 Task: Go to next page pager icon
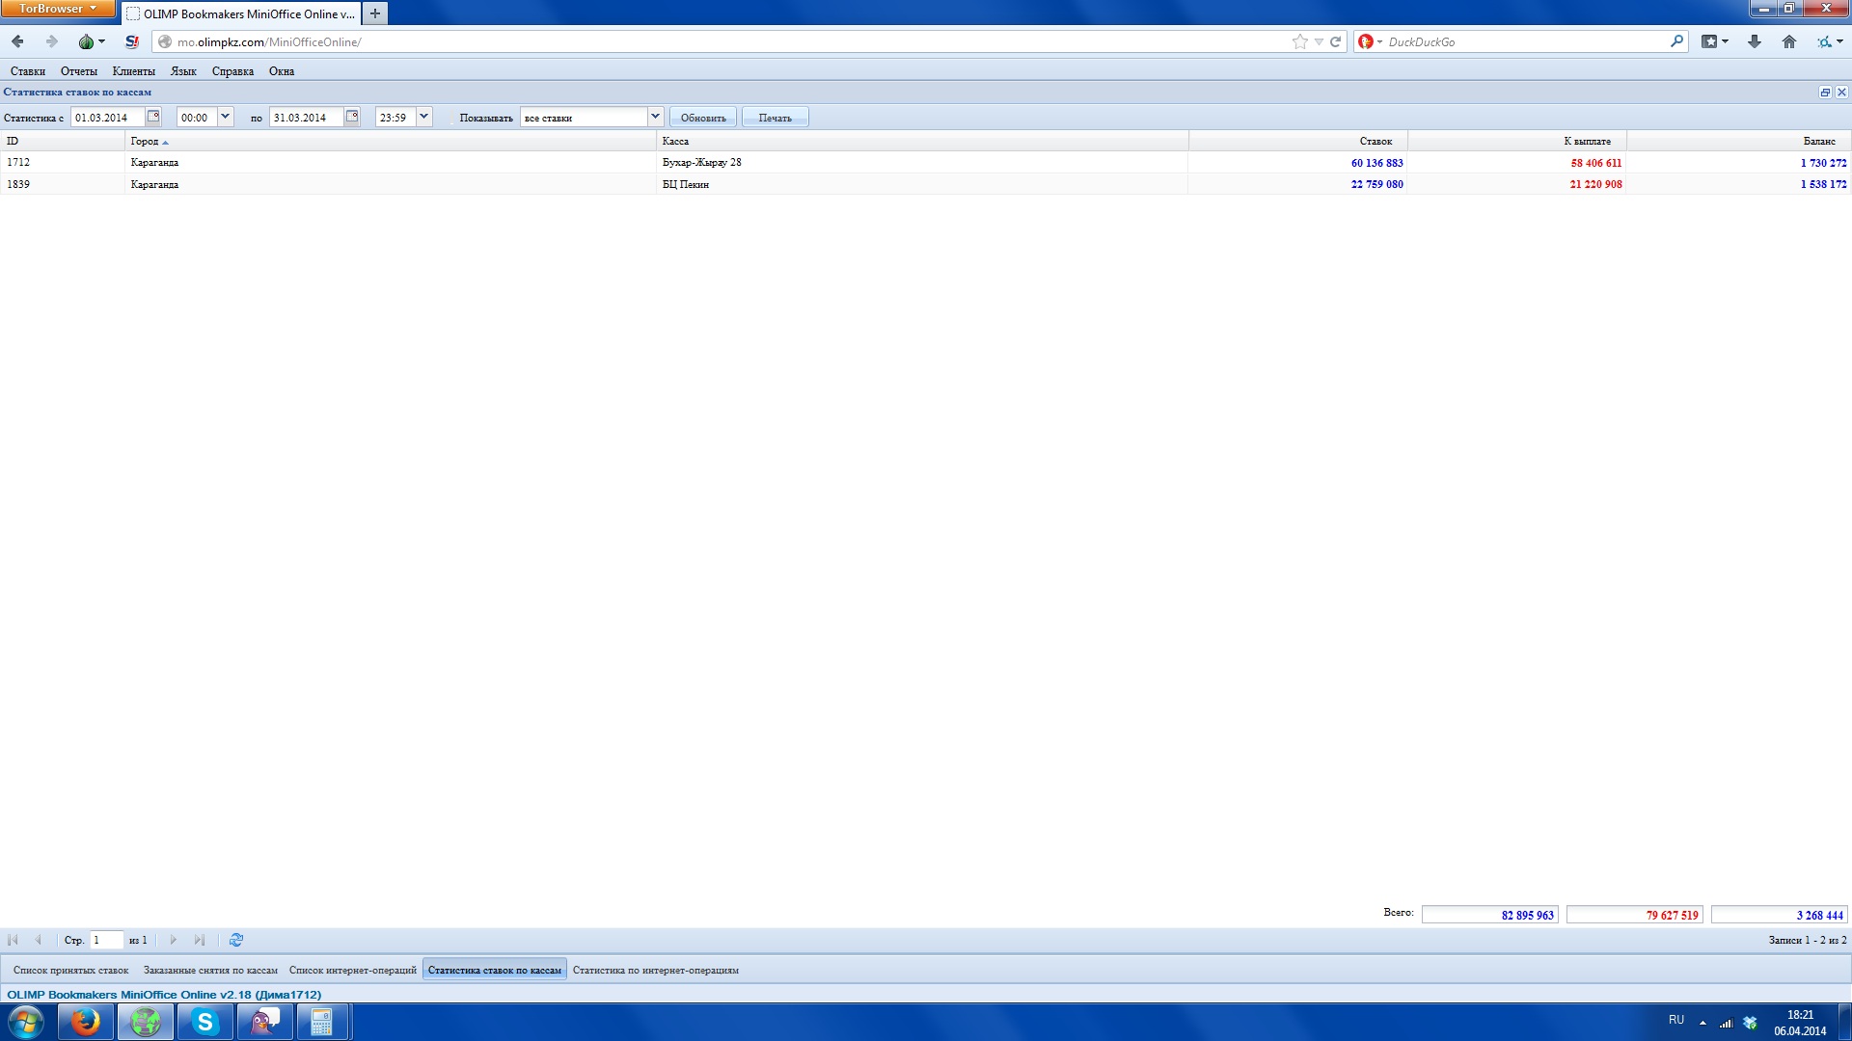[x=174, y=940]
